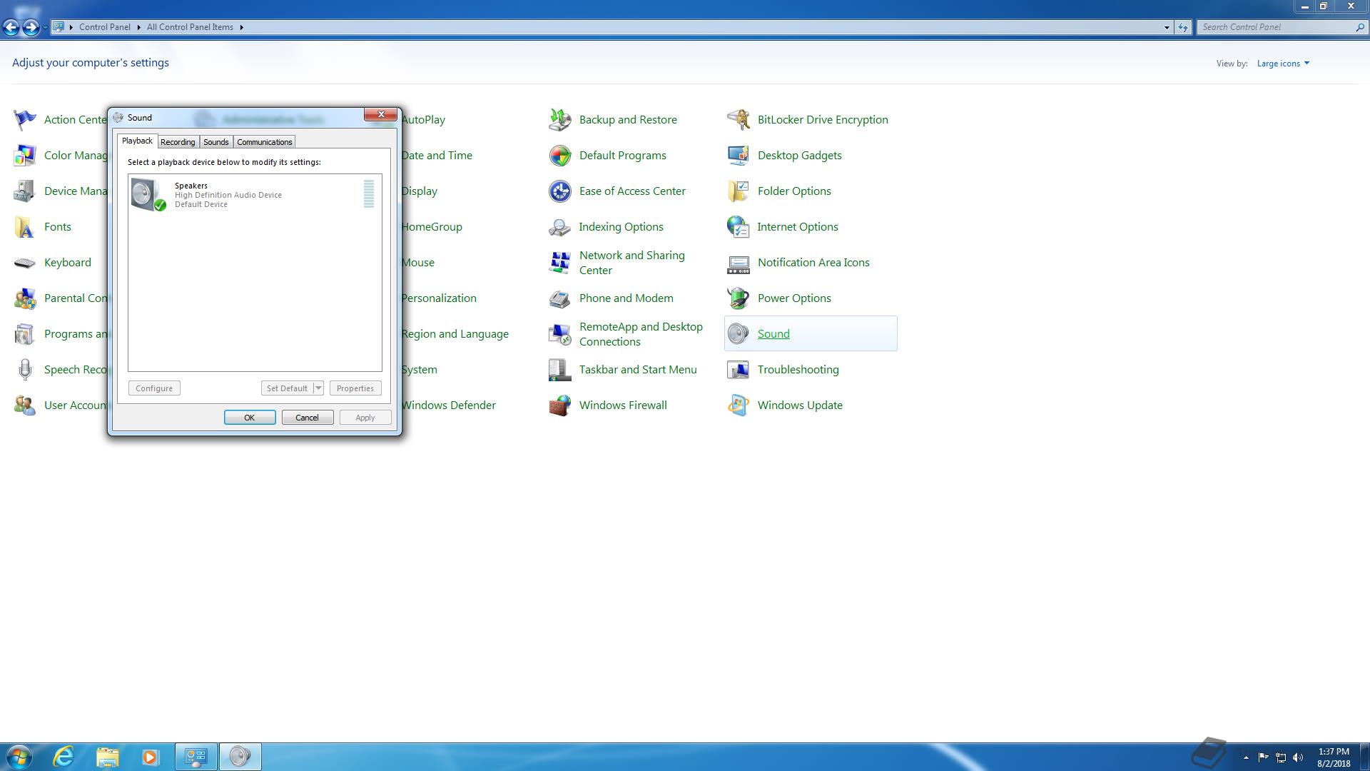Open the Default Programs icon
This screenshot has width=1370, height=771.
tap(560, 155)
